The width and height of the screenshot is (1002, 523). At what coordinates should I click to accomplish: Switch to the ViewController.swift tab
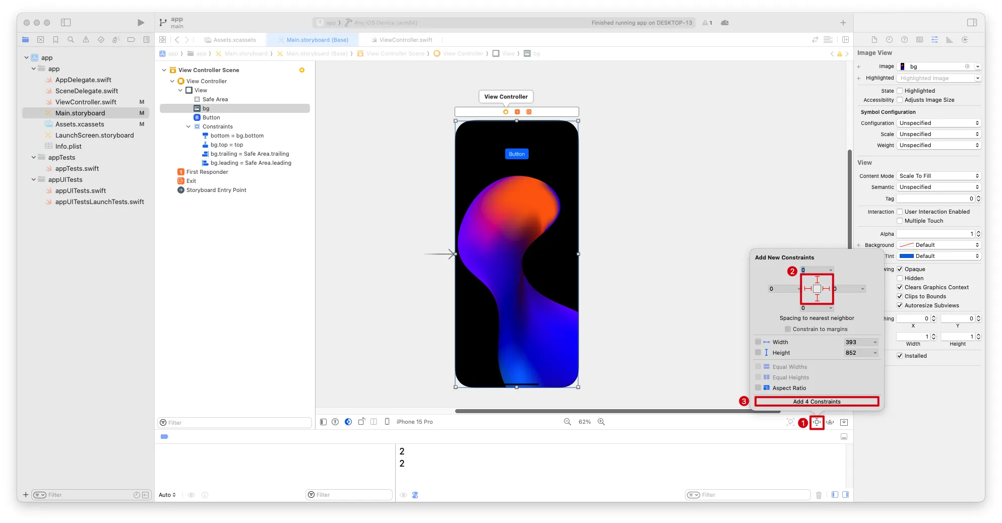[x=405, y=40]
